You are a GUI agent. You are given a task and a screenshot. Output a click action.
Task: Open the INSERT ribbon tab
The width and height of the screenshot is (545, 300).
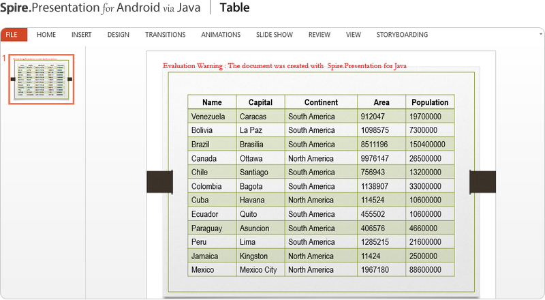point(81,35)
